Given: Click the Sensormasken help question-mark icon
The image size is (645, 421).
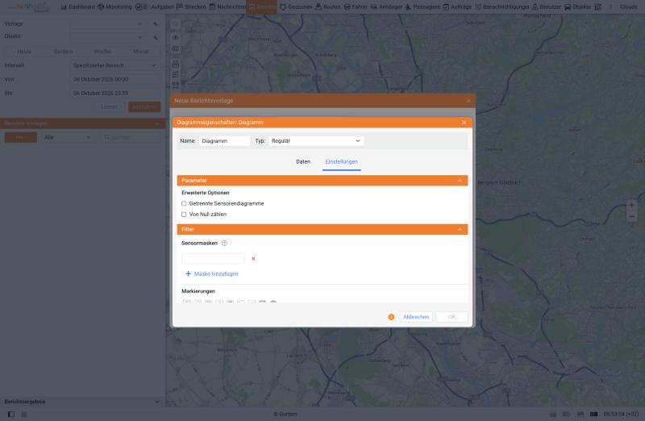Looking at the screenshot, I should (x=224, y=244).
